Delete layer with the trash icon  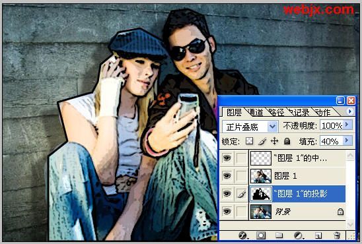337,235
